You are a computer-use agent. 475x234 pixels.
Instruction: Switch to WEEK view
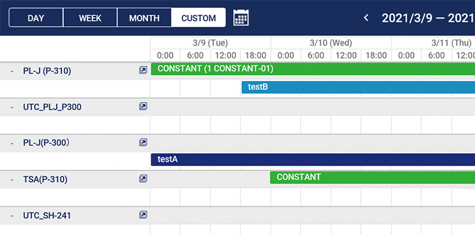90,18
